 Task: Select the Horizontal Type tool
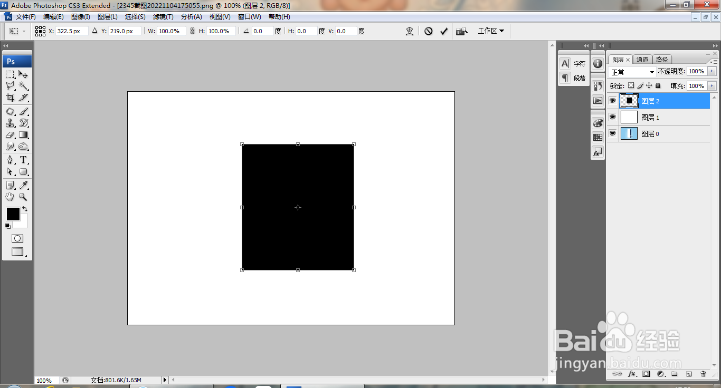(23, 160)
